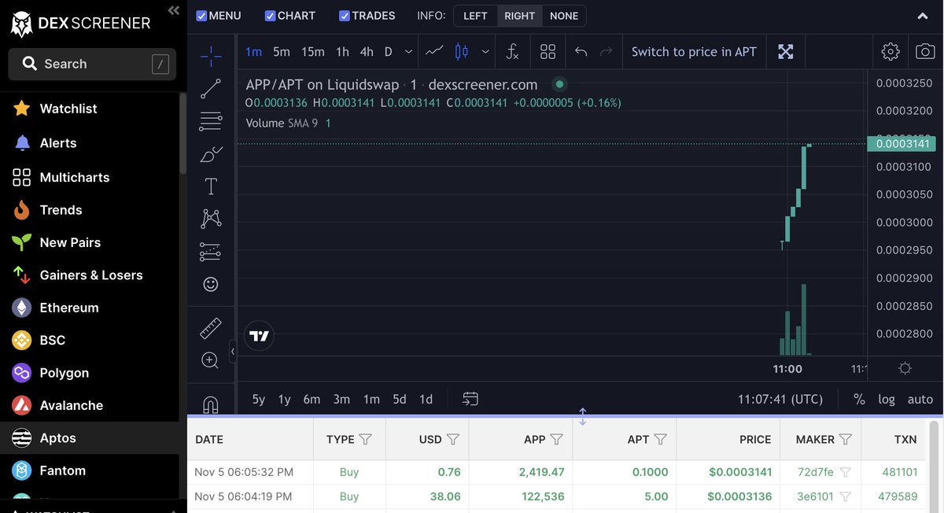Select the brush drawing tool
The height and width of the screenshot is (513, 944).
pos(210,154)
